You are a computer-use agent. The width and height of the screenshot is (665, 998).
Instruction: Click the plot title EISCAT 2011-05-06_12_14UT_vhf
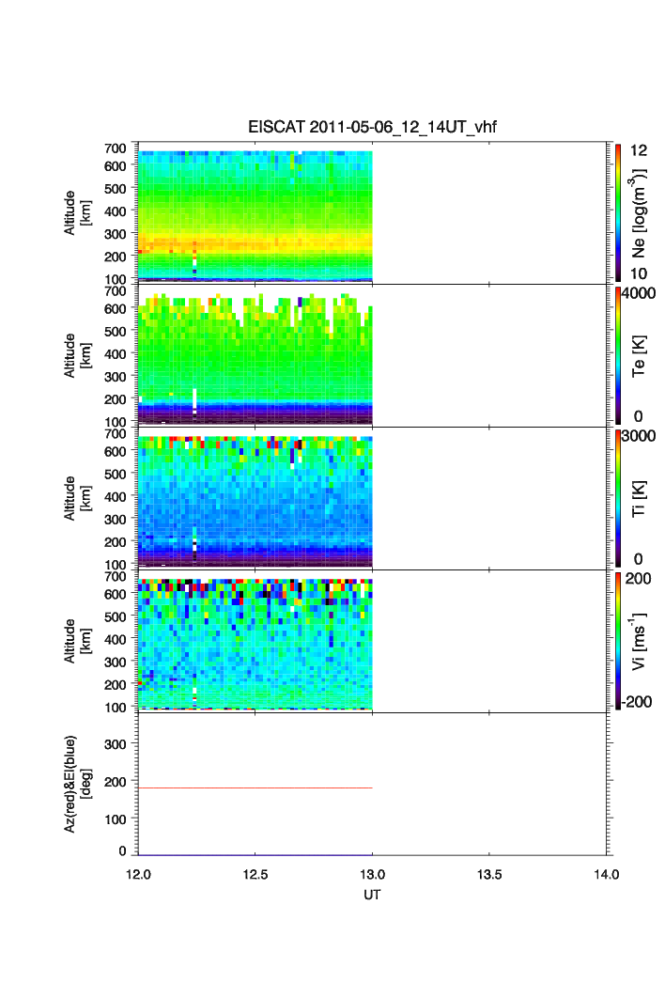tap(372, 127)
